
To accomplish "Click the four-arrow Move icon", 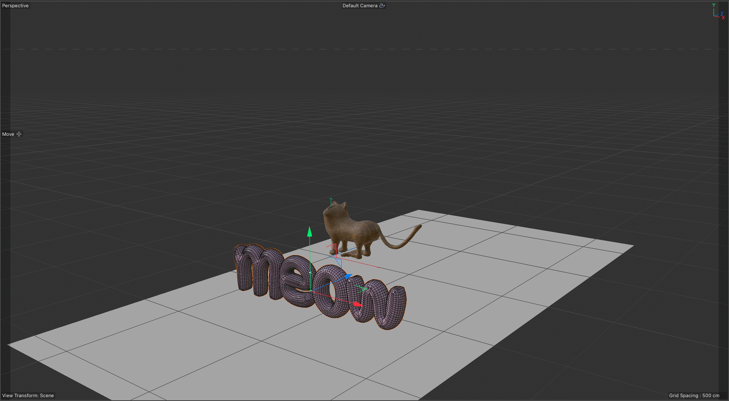I will tap(19, 134).
